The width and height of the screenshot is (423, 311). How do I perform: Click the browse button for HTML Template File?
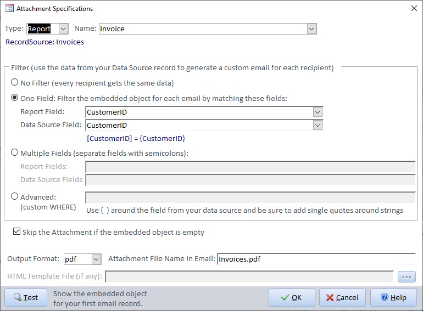pyautogui.click(x=407, y=276)
